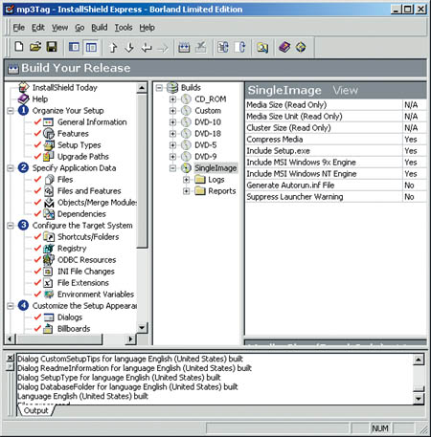Screen dimensions: 431x437
Task: Expand the CD_ROM build node
Action: point(172,99)
